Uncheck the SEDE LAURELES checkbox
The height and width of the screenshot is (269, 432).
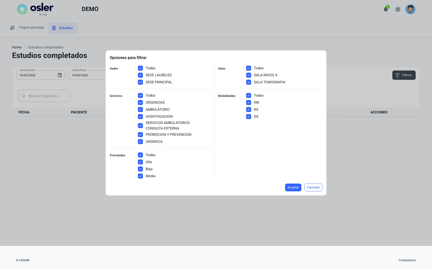(x=140, y=75)
